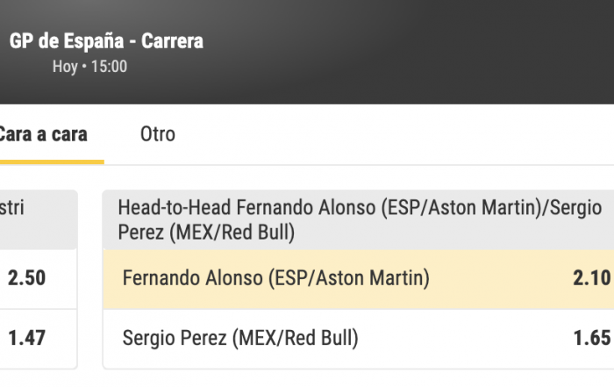Click the Hoy 15:00 event time

[x=89, y=67]
